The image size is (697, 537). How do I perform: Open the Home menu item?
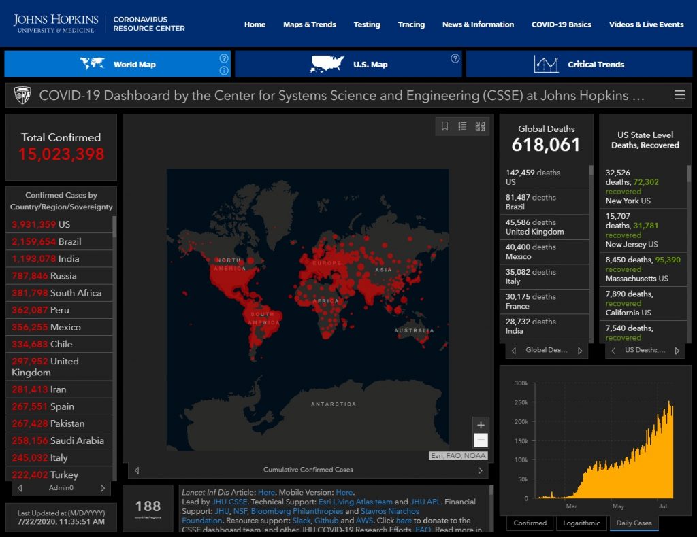coord(255,24)
